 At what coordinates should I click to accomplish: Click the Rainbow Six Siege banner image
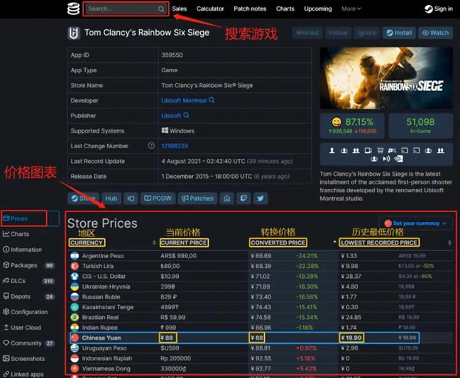click(386, 78)
